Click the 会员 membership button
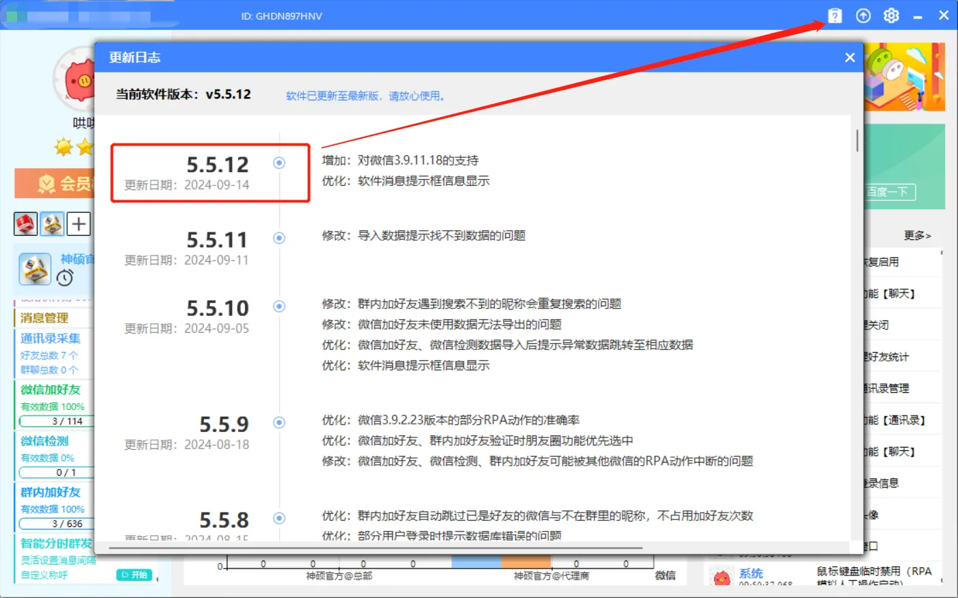This screenshot has height=598, width=958. coord(55,183)
